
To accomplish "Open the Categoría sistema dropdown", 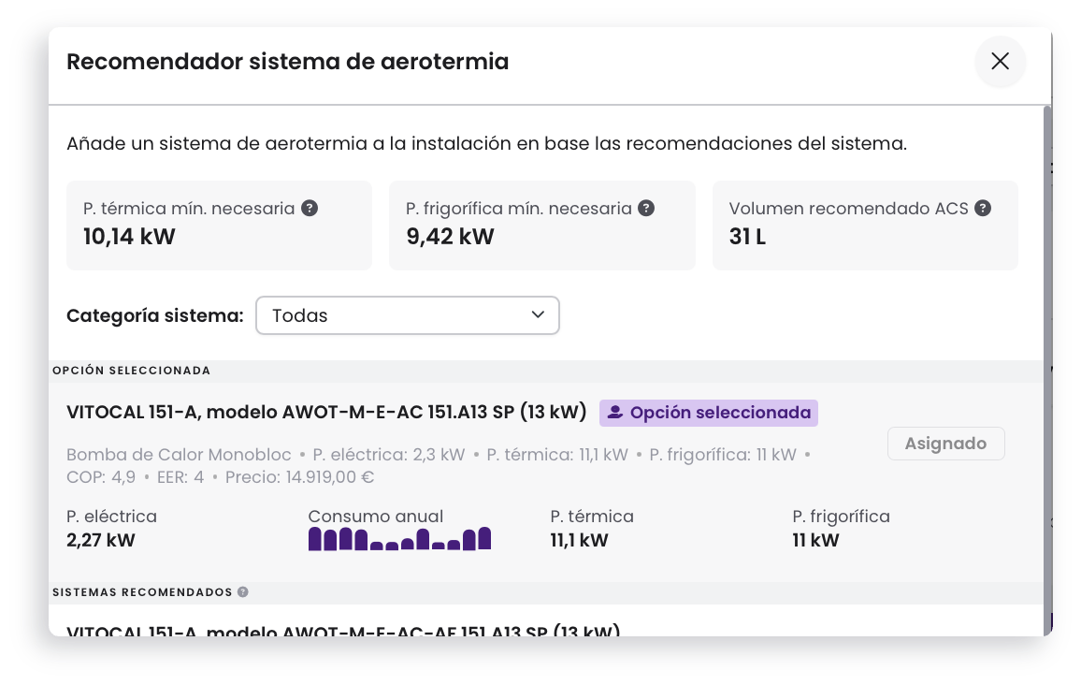I will tap(408, 315).
